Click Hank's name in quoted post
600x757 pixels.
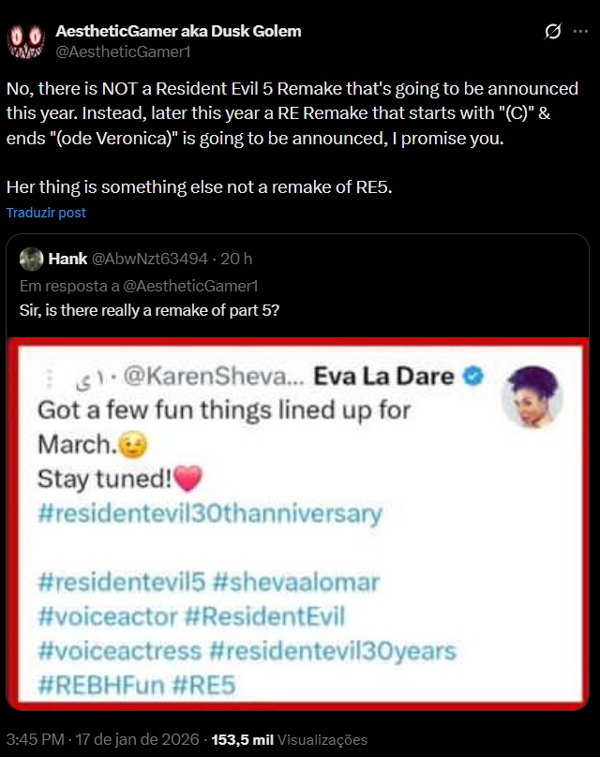pyautogui.click(x=67, y=259)
